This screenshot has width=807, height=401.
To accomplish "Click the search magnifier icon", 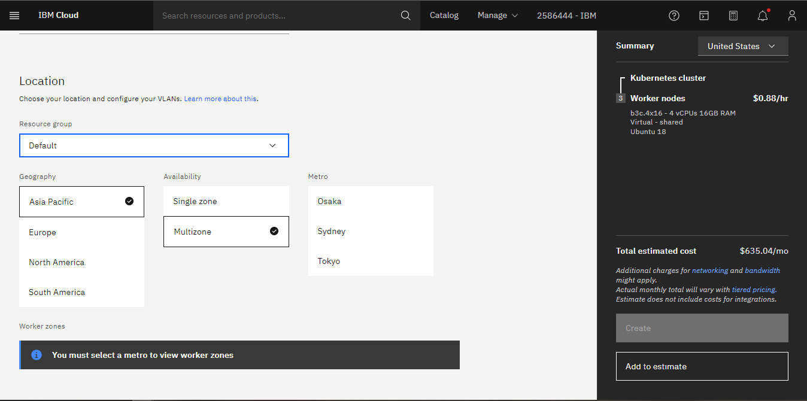I will [x=405, y=16].
